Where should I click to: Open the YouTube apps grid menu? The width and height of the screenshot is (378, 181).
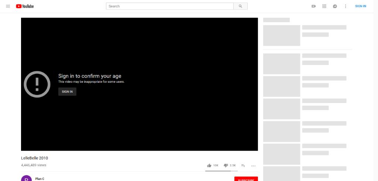pos(324,6)
